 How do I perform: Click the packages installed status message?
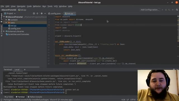(38, 100)
